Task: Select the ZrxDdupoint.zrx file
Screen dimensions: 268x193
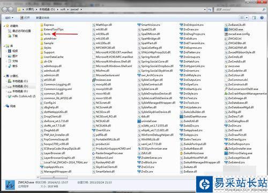Action: [192, 25]
